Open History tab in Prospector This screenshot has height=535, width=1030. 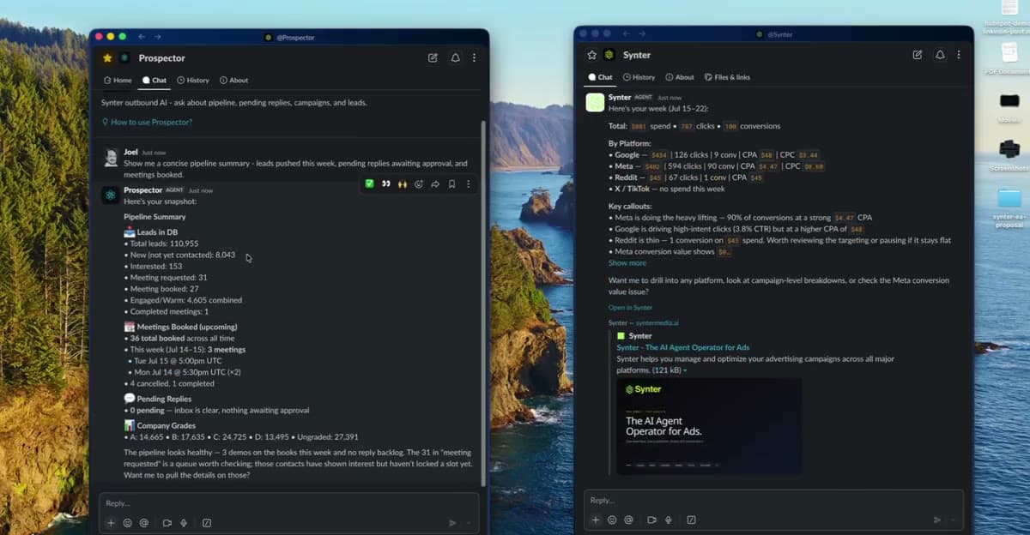tap(193, 81)
